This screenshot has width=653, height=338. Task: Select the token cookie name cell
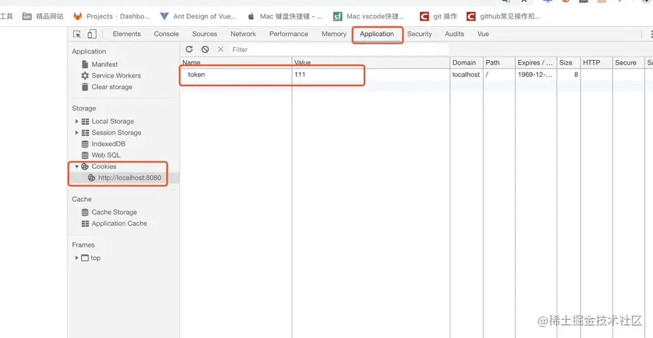(x=236, y=75)
